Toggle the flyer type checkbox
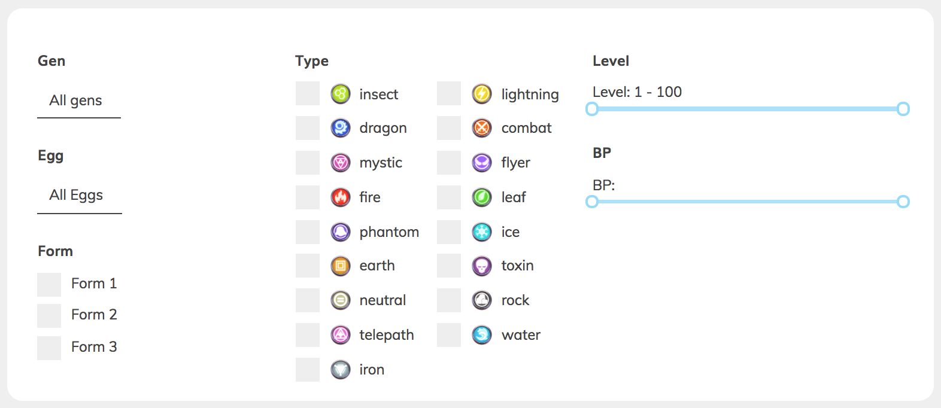Viewport: 941px width, 408px height. (x=449, y=163)
